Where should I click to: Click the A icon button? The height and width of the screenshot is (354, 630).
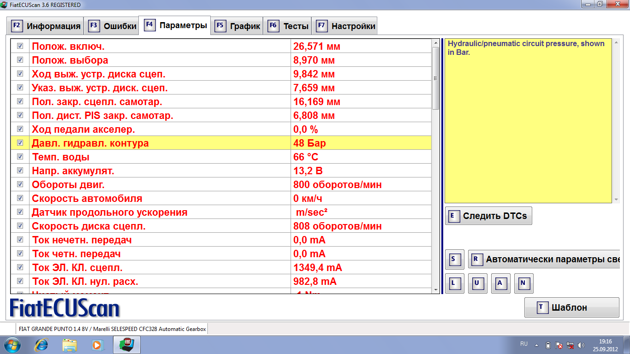[500, 283]
